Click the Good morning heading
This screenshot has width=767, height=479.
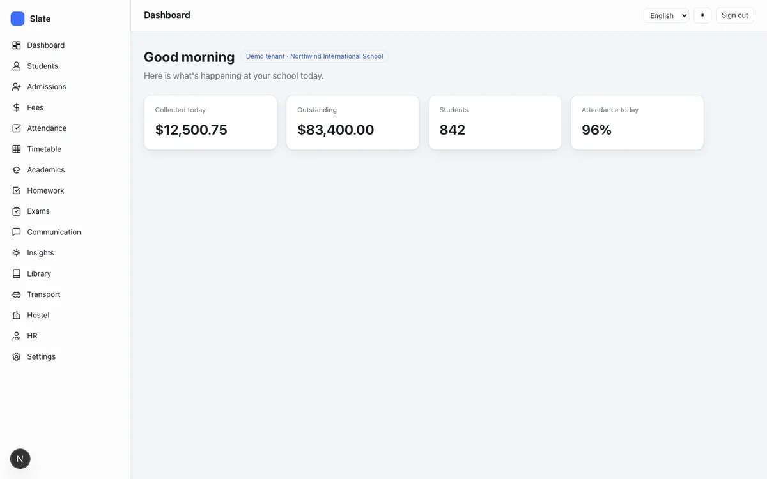pos(189,57)
